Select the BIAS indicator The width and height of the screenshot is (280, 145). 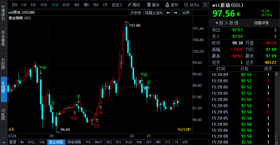click(x=129, y=142)
